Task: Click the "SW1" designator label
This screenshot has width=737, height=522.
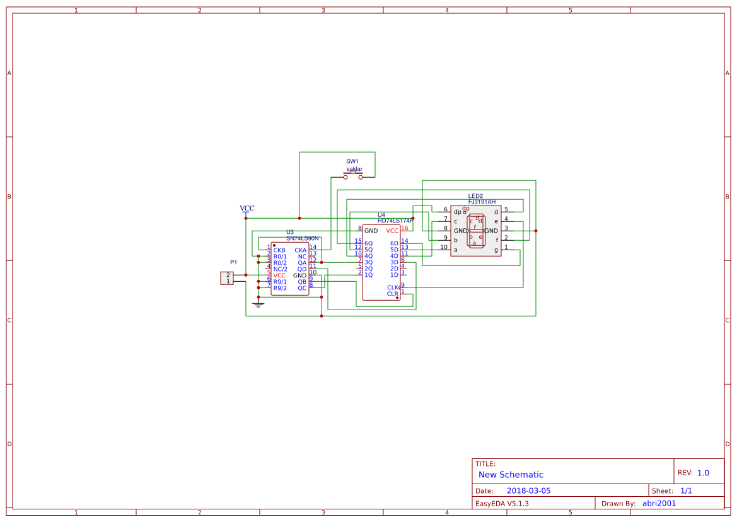Action: click(352, 161)
